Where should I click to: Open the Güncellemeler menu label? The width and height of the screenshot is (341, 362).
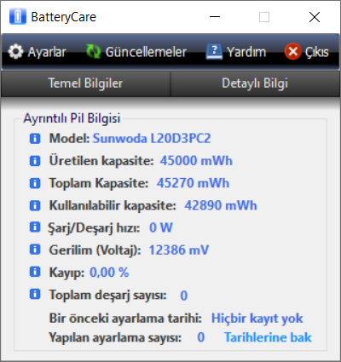(x=146, y=52)
